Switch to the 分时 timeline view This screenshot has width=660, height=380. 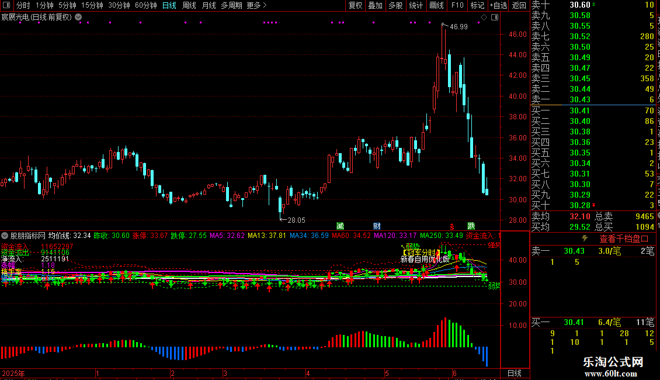23,5
